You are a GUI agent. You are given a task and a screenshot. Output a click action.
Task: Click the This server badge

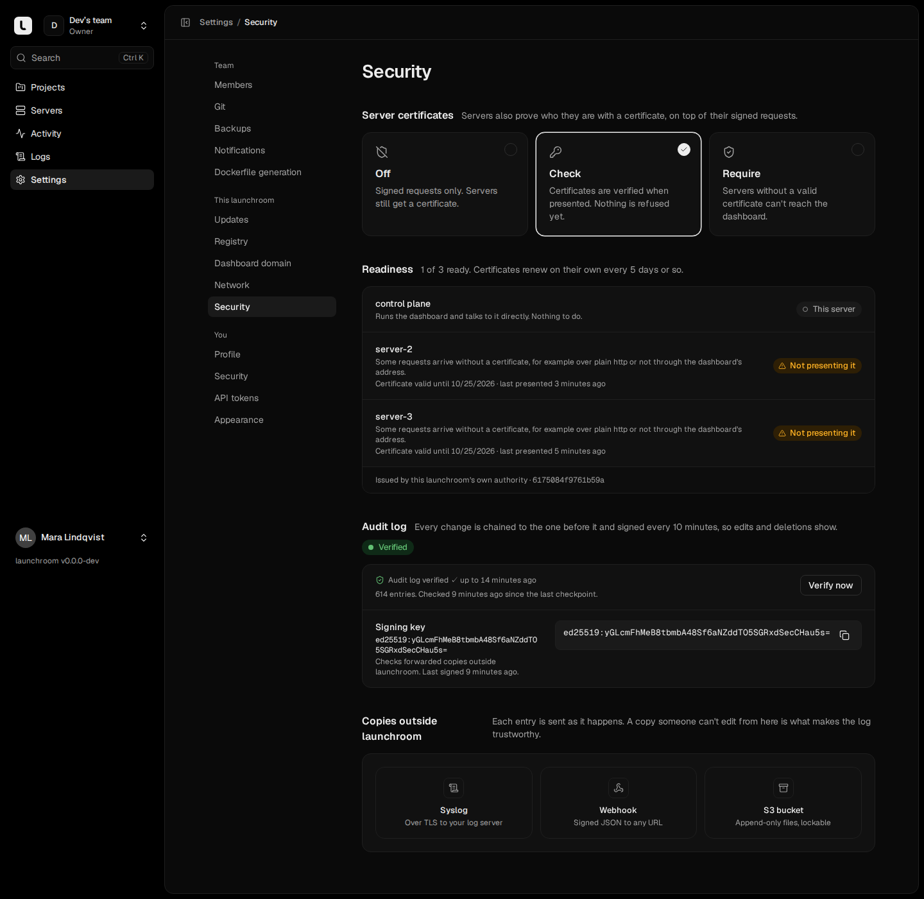(x=829, y=309)
